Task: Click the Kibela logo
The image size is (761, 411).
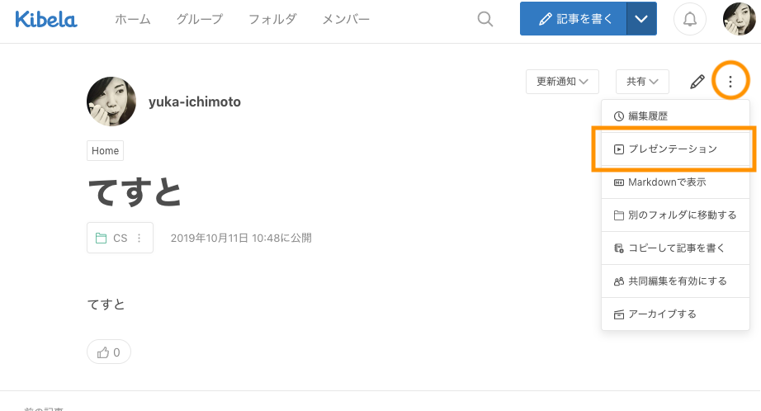Action: tap(46, 19)
